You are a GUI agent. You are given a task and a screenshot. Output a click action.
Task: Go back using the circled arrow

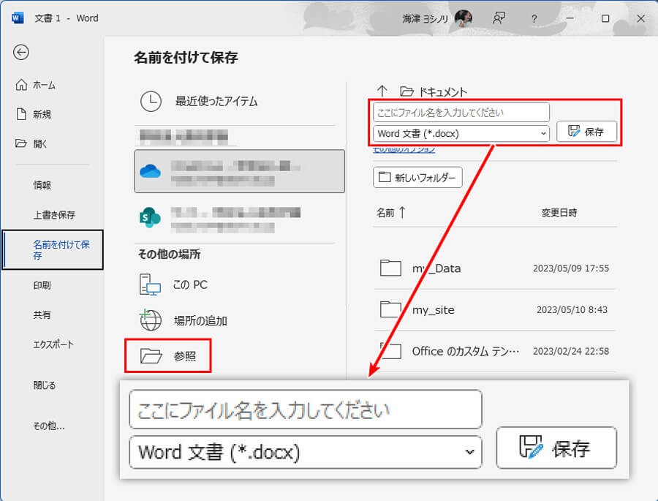[x=21, y=53]
